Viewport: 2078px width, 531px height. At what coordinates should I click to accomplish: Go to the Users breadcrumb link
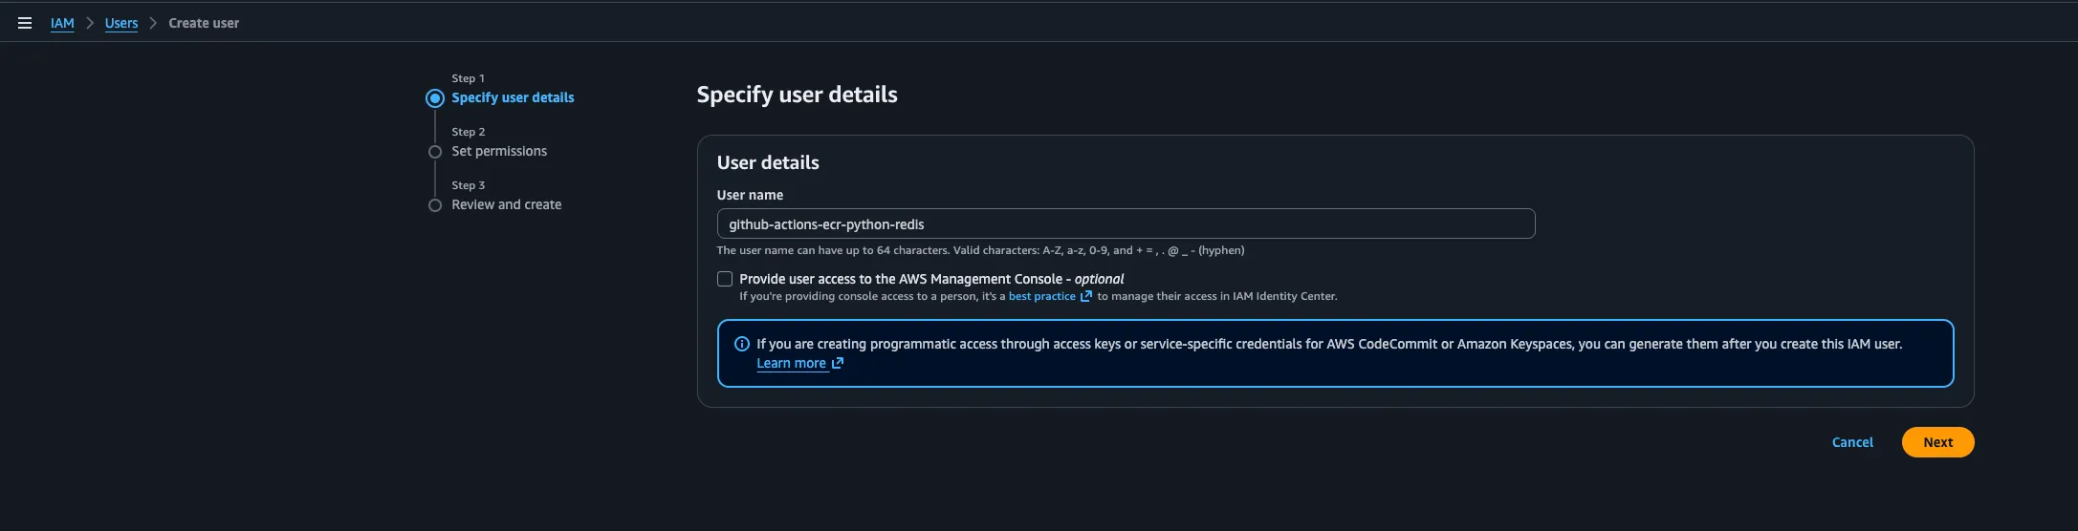pyautogui.click(x=121, y=23)
